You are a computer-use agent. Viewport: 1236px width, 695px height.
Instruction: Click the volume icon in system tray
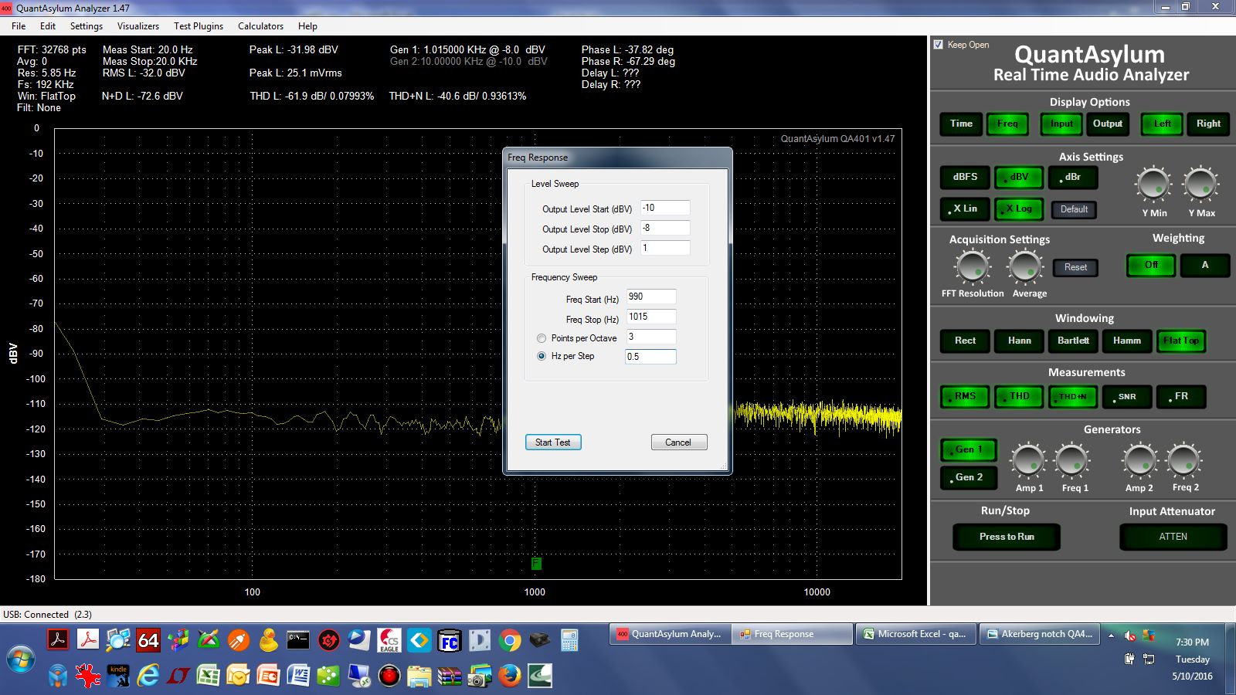point(1129,636)
